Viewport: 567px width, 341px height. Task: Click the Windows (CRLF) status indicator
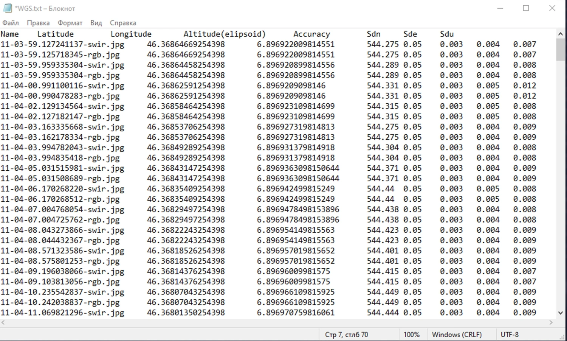pyautogui.click(x=457, y=335)
